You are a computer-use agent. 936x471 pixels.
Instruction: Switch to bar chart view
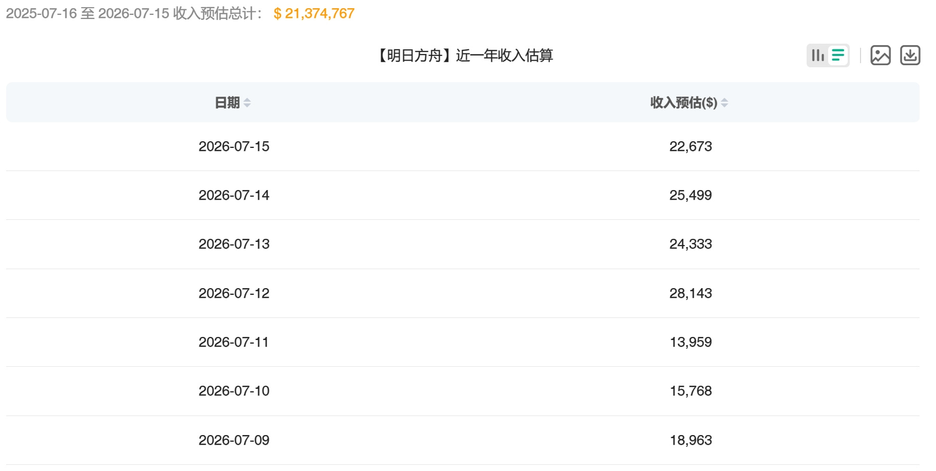[818, 55]
